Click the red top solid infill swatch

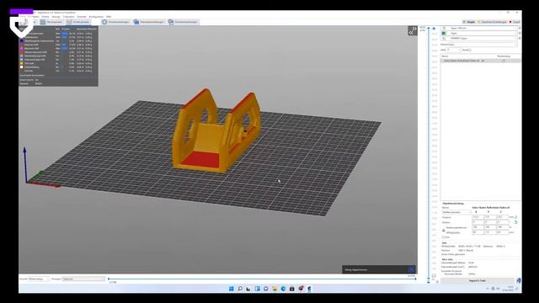pyautogui.click(x=22, y=52)
